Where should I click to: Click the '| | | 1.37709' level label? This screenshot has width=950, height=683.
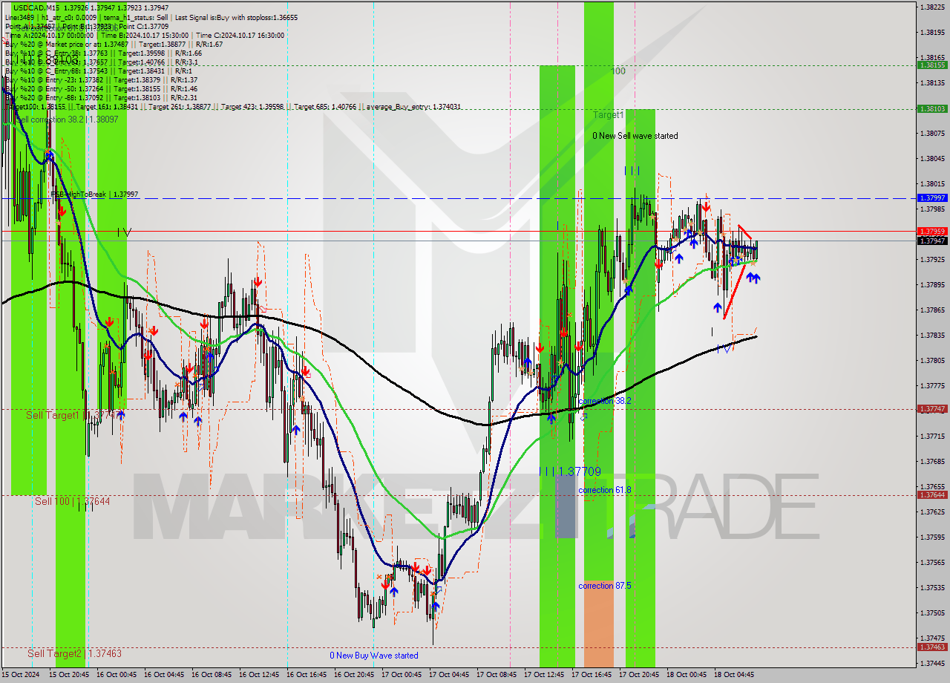pos(569,471)
